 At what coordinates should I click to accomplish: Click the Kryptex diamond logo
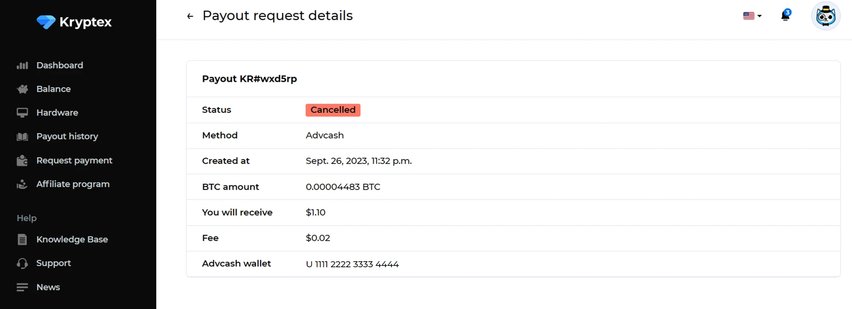tap(46, 22)
